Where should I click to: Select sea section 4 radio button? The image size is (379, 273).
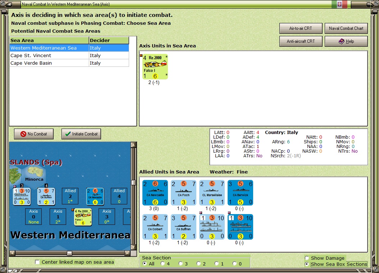click(x=163, y=264)
